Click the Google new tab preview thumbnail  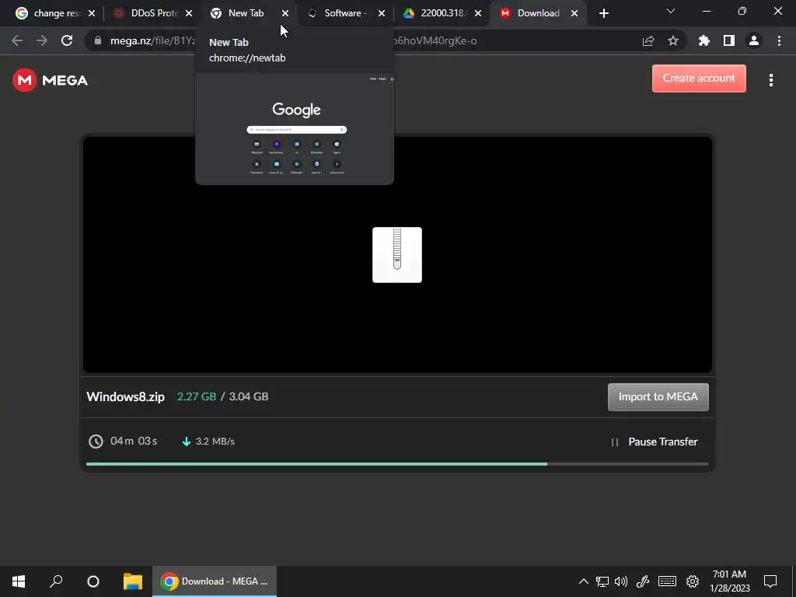tap(295, 129)
